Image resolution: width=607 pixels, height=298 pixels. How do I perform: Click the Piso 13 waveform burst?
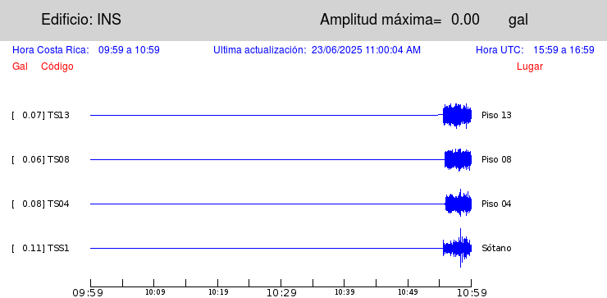pos(457,116)
